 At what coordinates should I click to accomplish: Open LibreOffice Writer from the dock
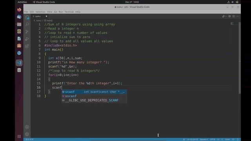[x=19, y=38]
